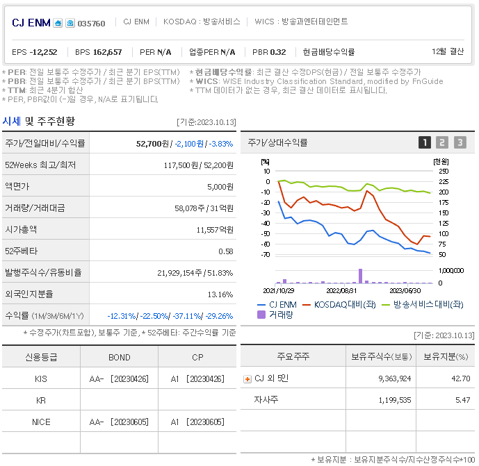Click the 12월 결산 text

click(x=448, y=51)
